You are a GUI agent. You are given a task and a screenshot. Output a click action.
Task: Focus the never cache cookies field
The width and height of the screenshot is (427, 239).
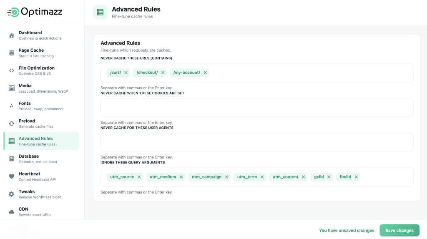tap(257, 107)
